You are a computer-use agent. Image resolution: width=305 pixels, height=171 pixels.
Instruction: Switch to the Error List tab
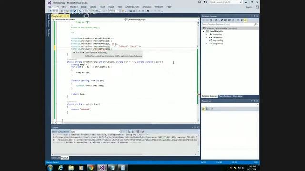pyautogui.click(x=56, y=158)
